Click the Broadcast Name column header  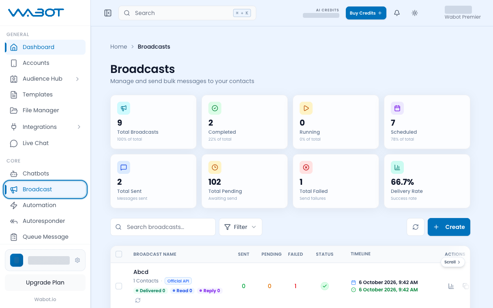pyautogui.click(x=155, y=254)
